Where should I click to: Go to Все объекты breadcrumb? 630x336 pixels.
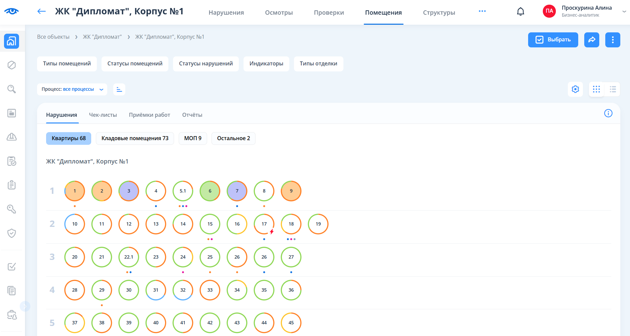coord(53,37)
